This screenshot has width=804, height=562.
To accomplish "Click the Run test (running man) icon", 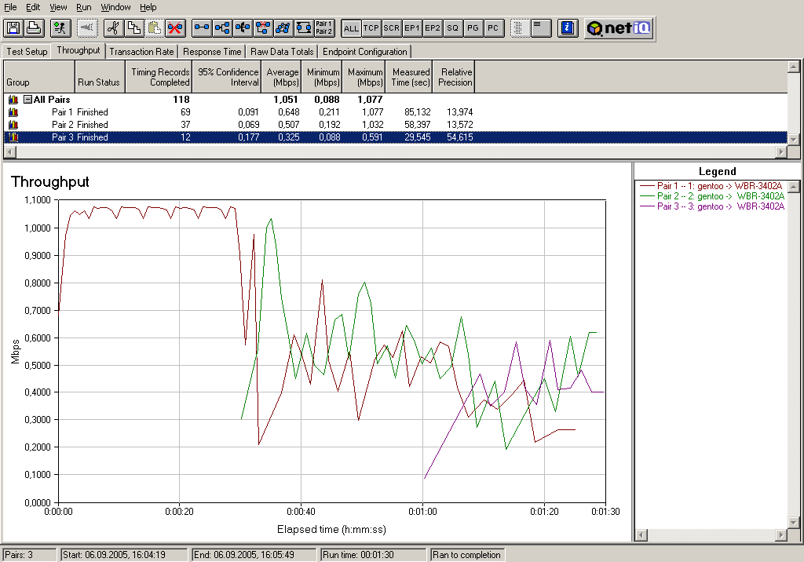I will [60, 27].
